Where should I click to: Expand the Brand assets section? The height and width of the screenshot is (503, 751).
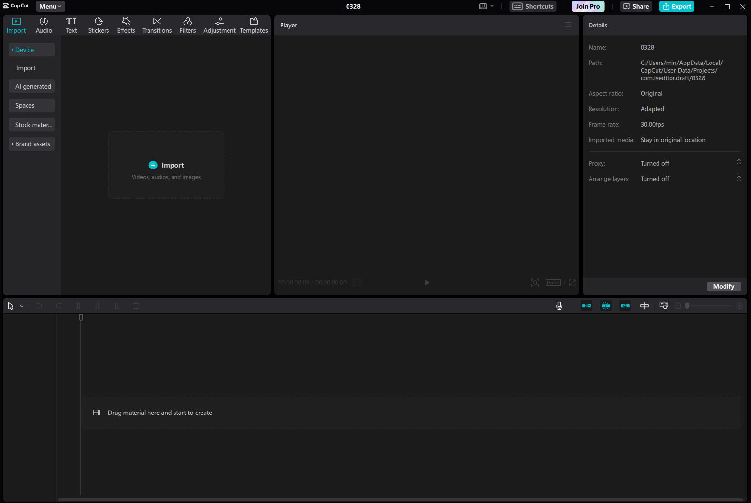tap(32, 144)
